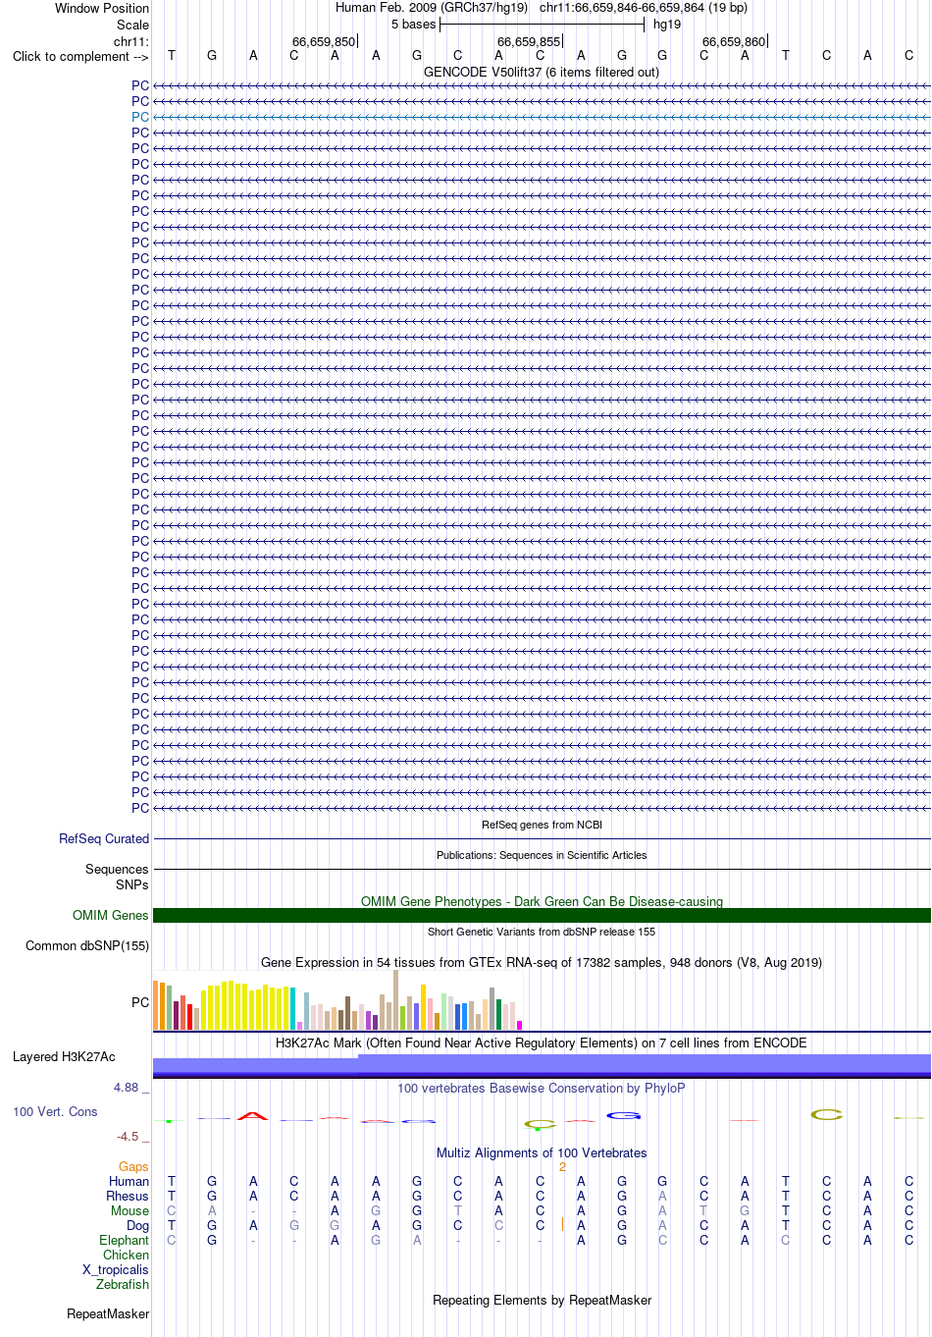Click the 5 bases scale label
The image size is (932, 1337).
[x=413, y=25]
